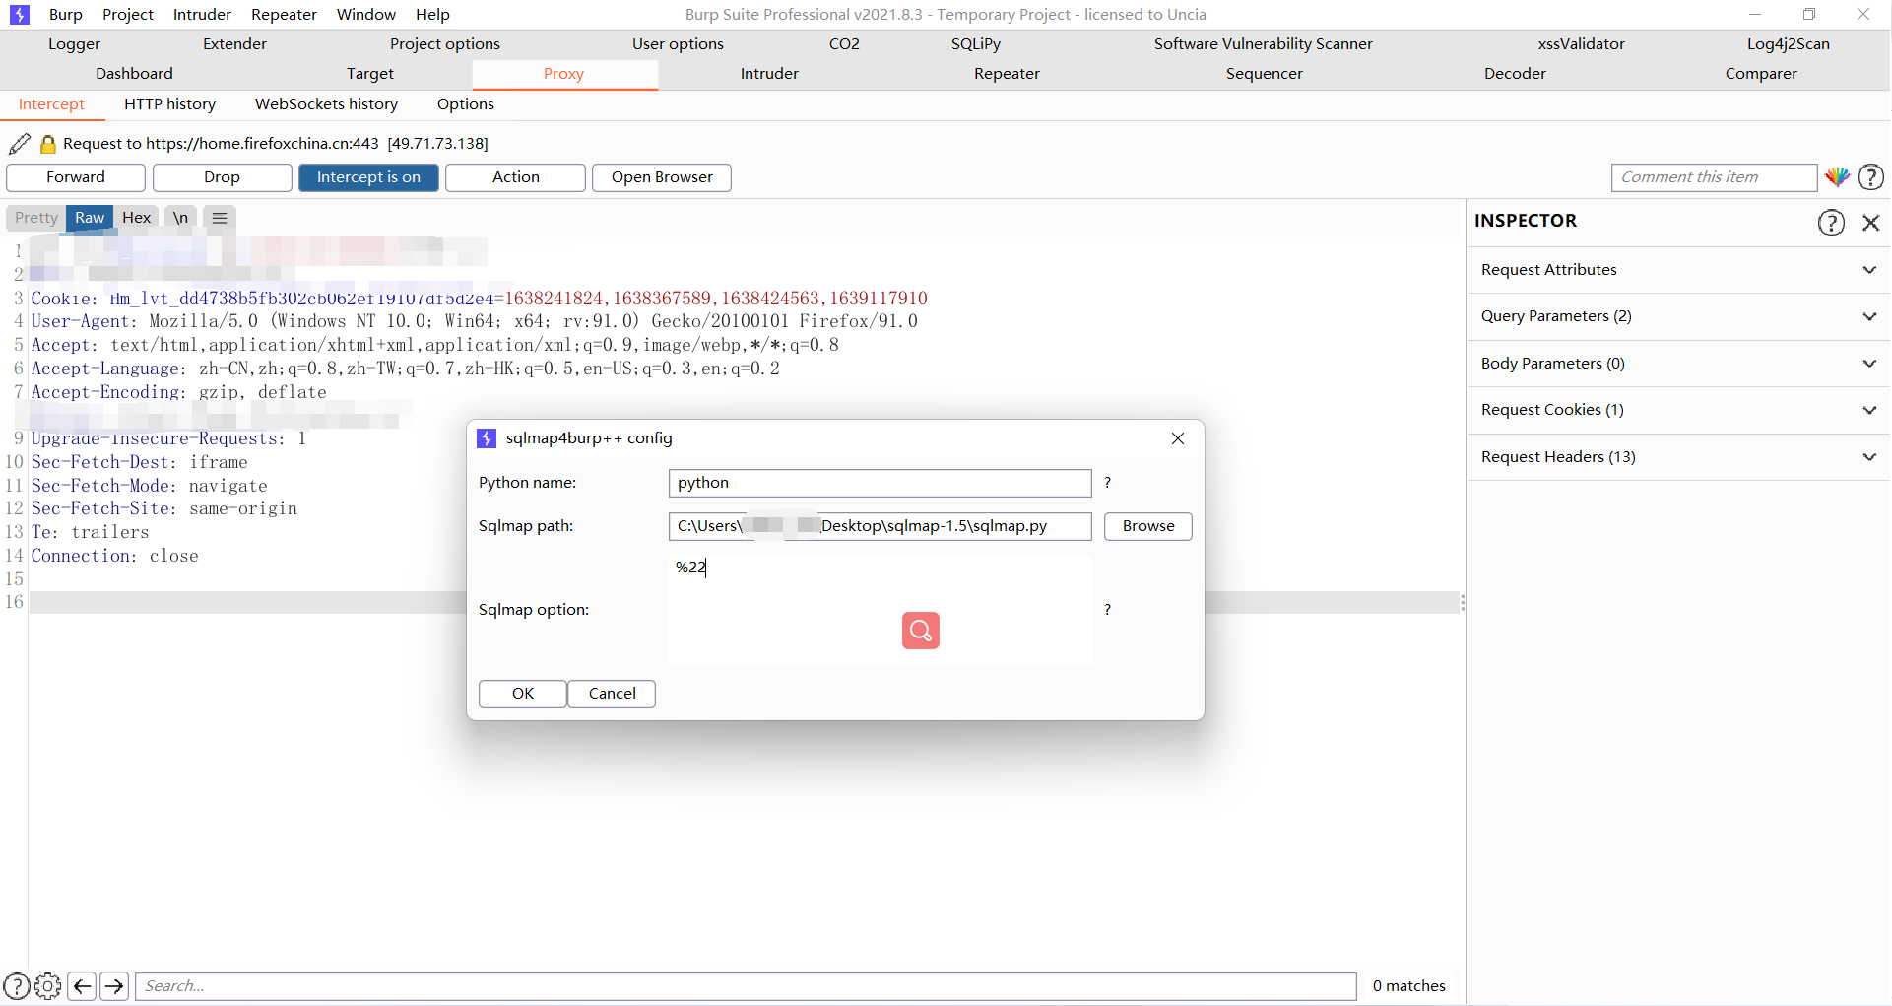Open the Burp menu
The width and height of the screenshot is (1892, 1006).
coord(66,15)
